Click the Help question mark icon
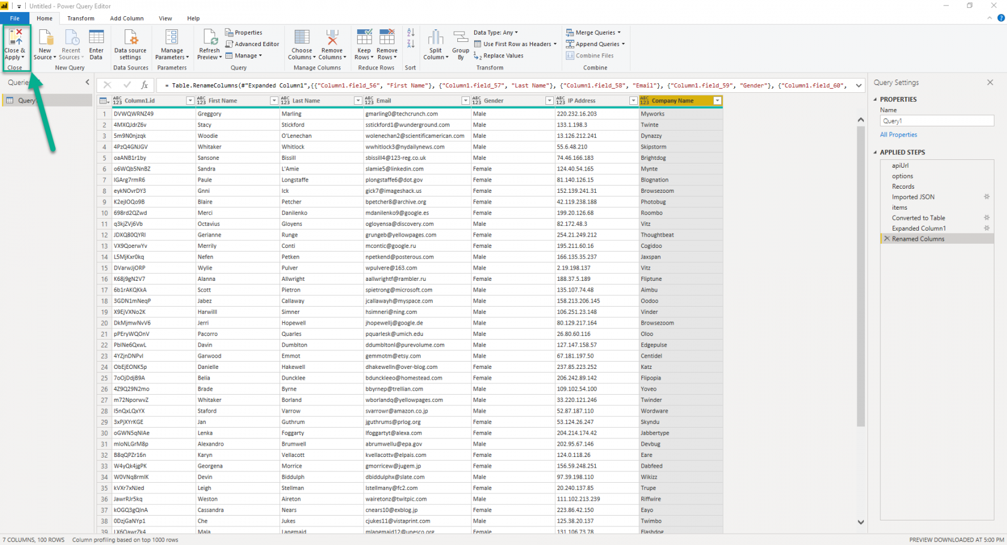The width and height of the screenshot is (1007, 545). tap(1001, 18)
